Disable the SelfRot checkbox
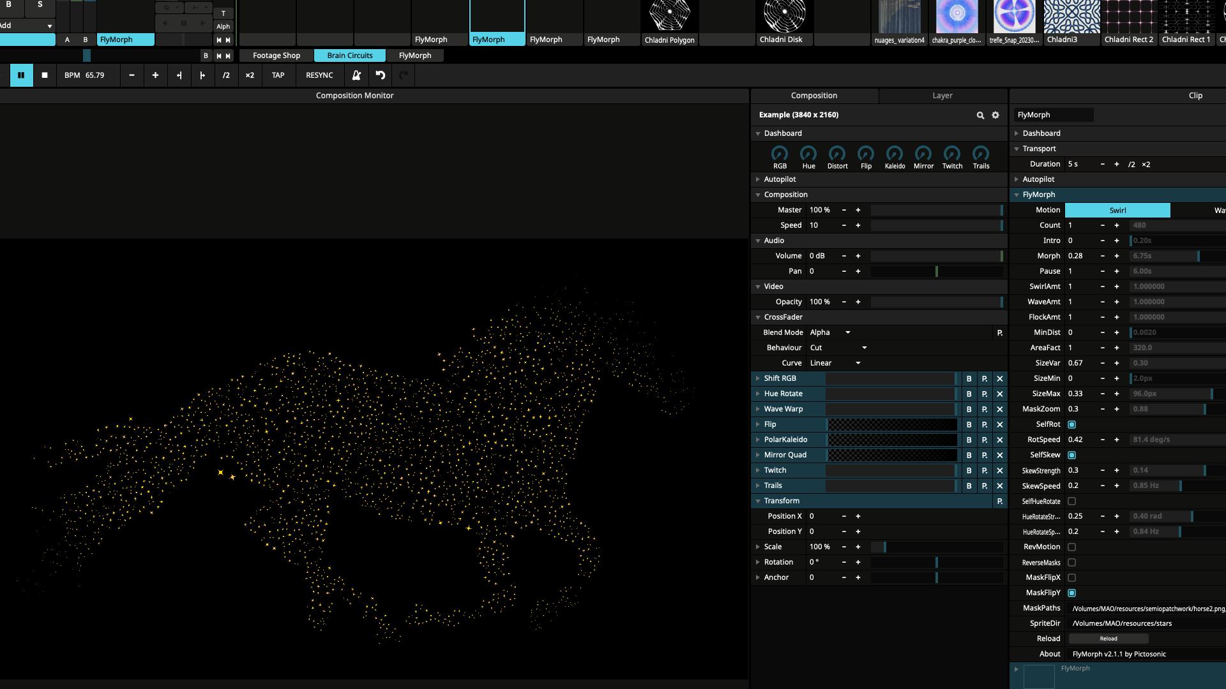This screenshot has height=689, width=1226. (x=1072, y=425)
